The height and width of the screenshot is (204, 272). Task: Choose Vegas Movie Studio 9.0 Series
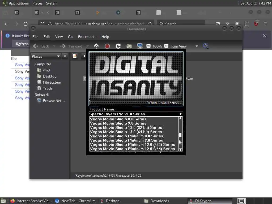click(x=134, y=123)
